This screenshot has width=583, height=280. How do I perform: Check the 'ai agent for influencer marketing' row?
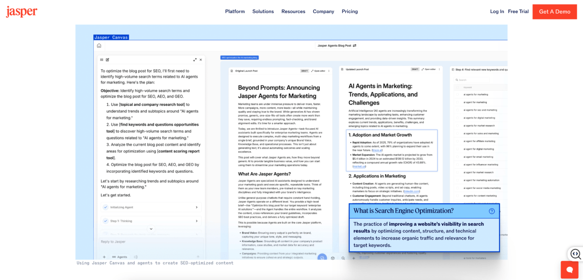457,165
